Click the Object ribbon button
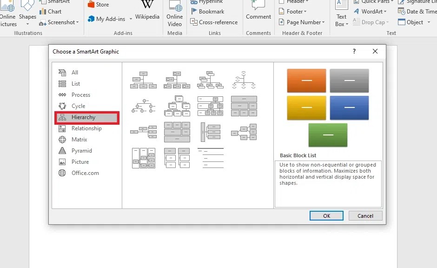The width and height of the screenshot is (437, 268). (411, 22)
